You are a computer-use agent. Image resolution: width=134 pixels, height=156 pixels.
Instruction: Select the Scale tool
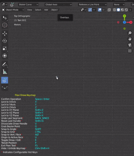[x=5, y=48]
